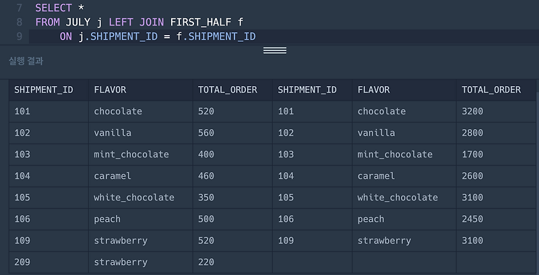The height and width of the screenshot is (275, 539).
Task: Click the caramel cell beside 2600
Action: 376,175
